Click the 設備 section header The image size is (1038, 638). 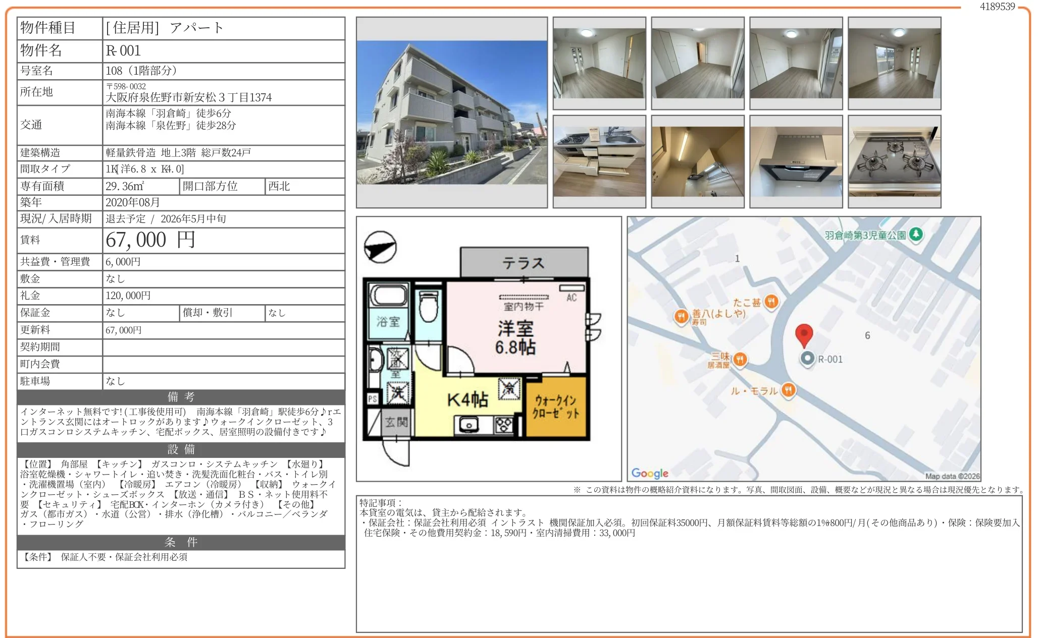point(181,449)
